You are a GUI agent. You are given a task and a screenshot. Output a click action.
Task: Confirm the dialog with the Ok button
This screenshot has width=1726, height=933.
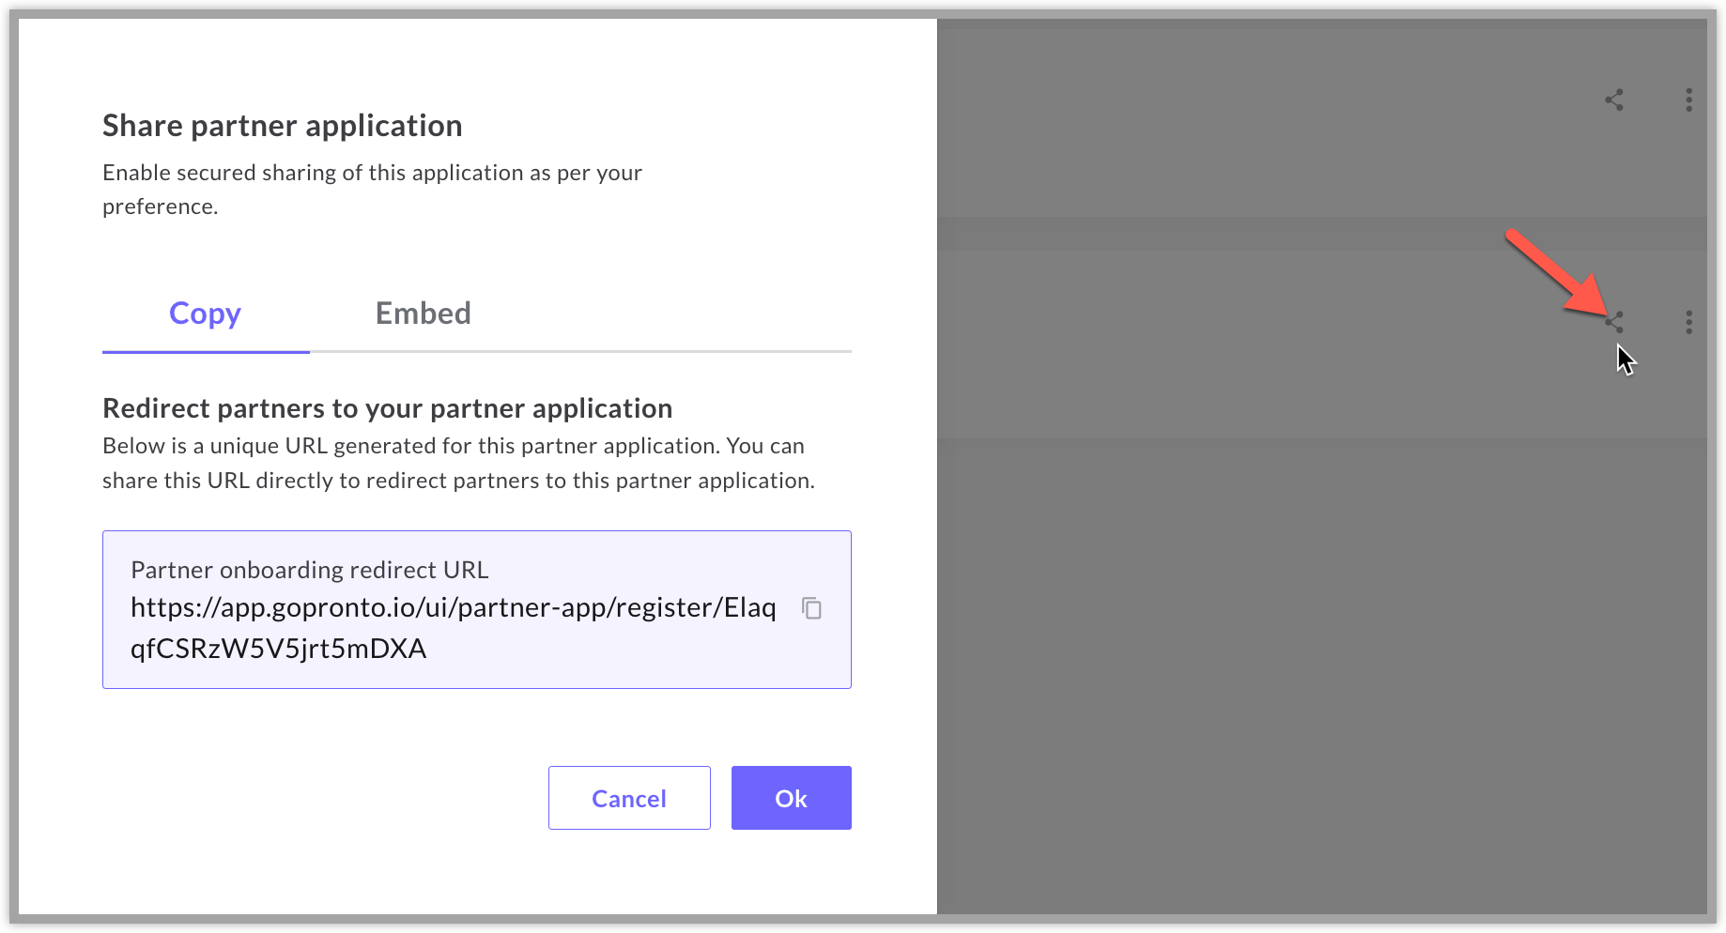point(791,798)
